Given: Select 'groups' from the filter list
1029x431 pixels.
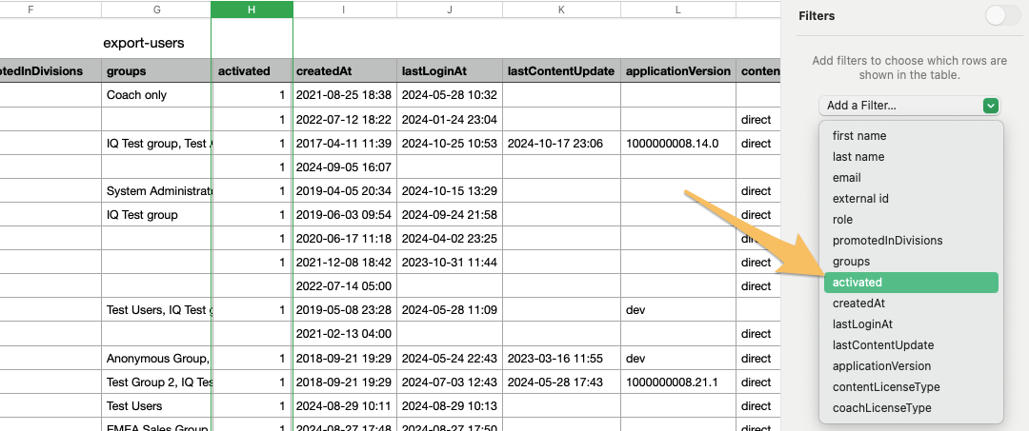Looking at the screenshot, I should [x=851, y=262].
